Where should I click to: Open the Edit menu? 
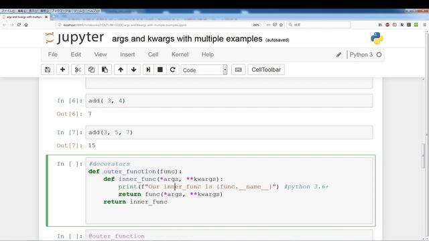(x=76, y=54)
